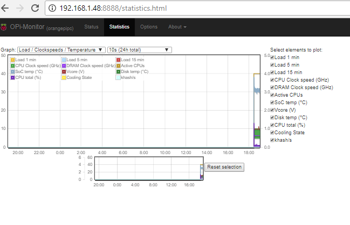Screen dimensions: 350x225
Task: Toggle the SoC temp (°C) checkbox
Action: click(x=273, y=103)
